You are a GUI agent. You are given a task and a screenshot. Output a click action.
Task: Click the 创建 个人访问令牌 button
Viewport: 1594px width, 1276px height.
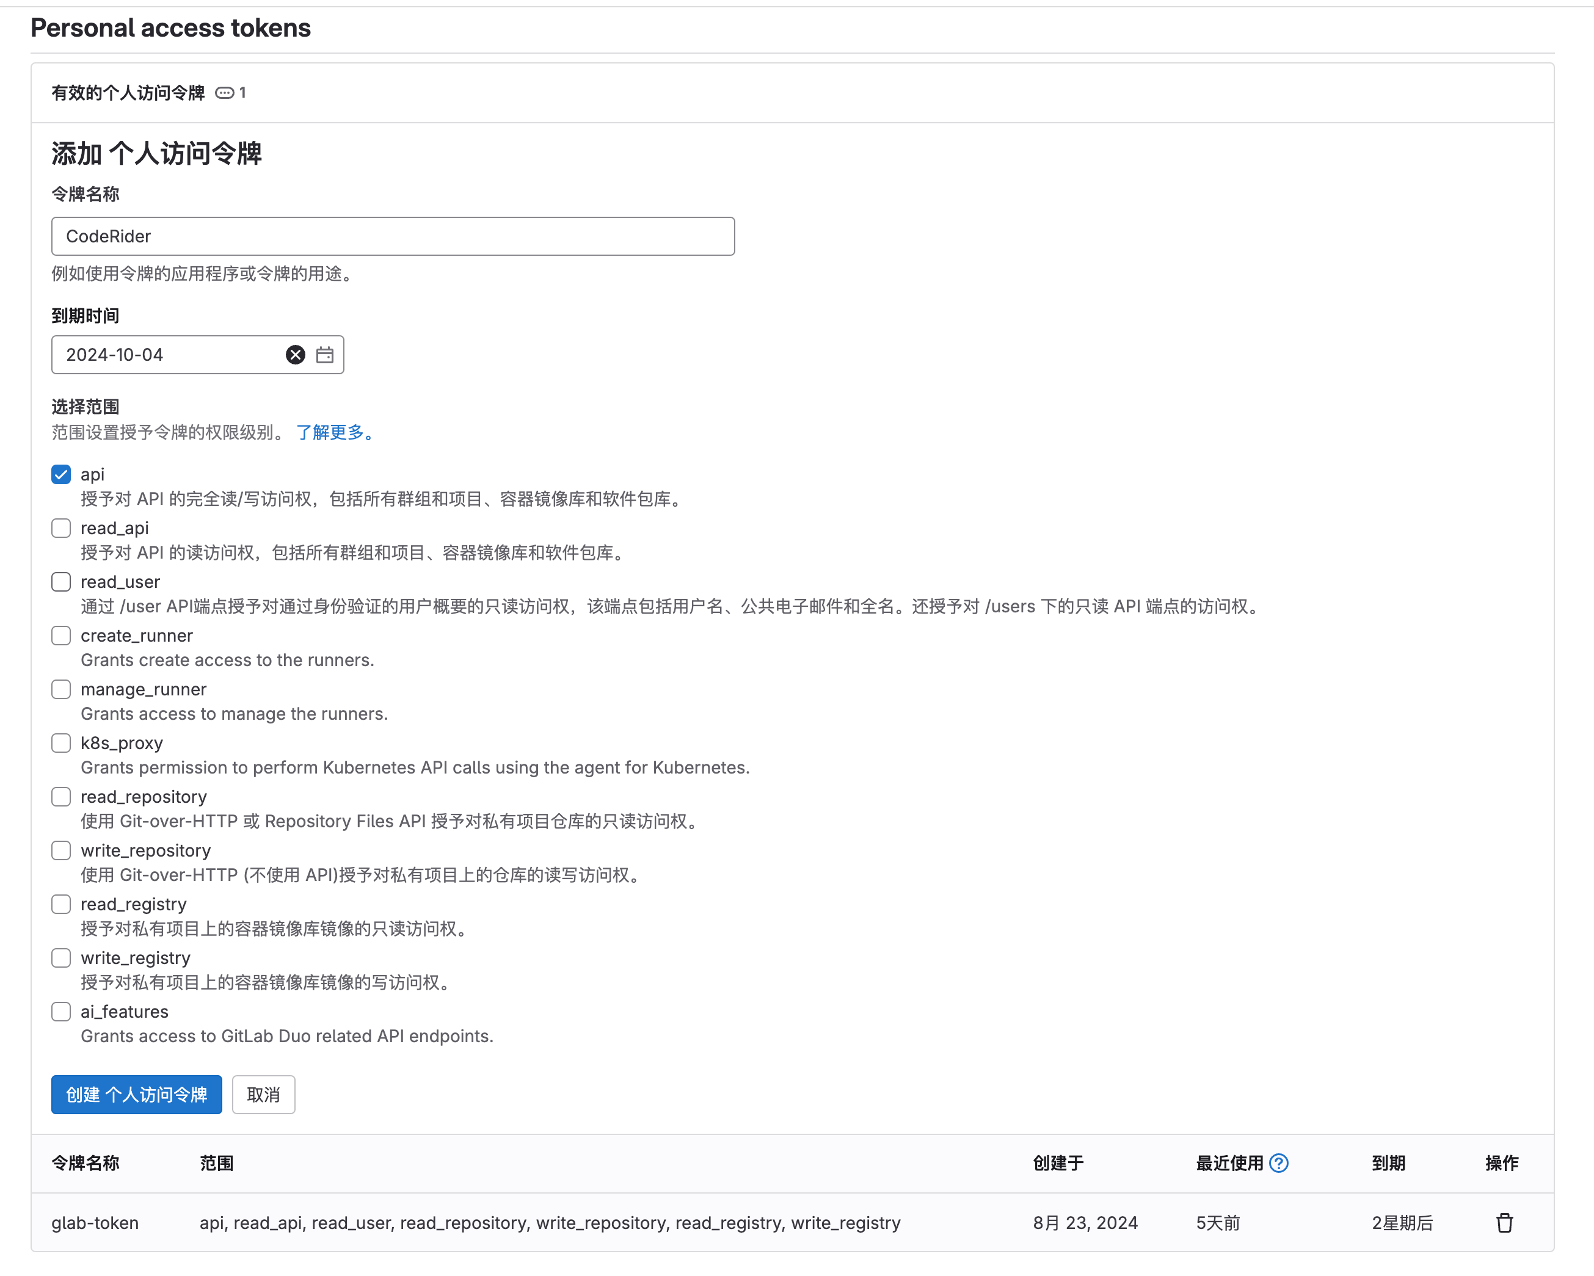[137, 1094]
